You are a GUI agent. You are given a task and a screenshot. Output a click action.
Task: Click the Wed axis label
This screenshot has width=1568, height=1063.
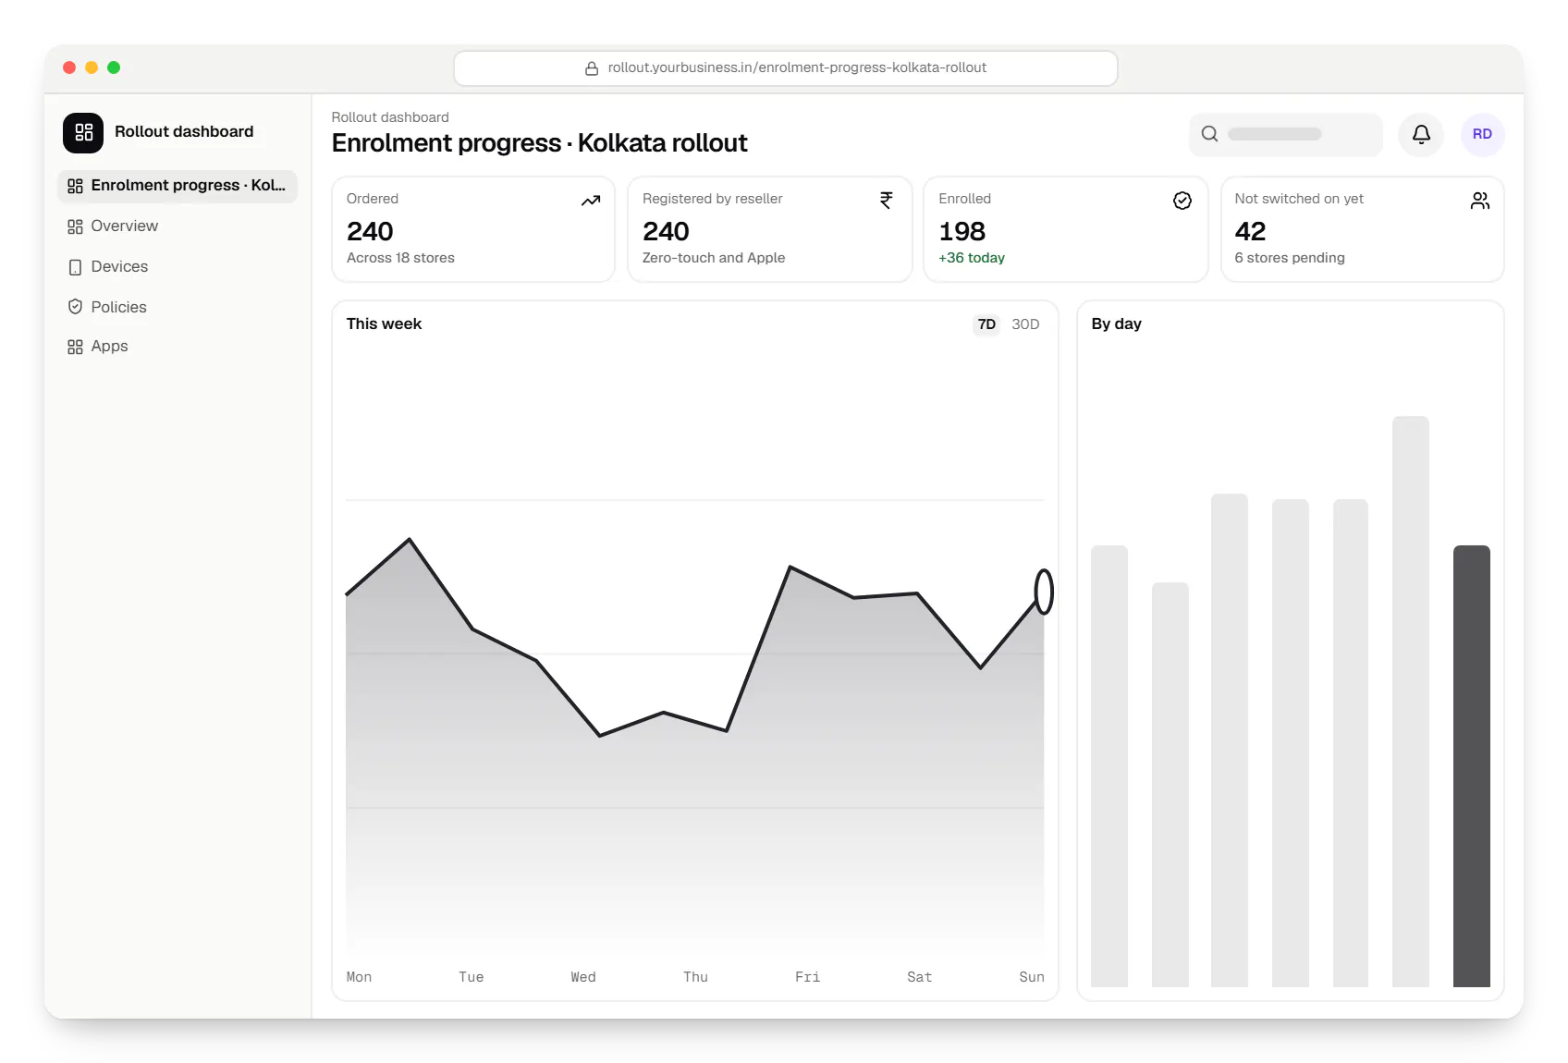[x=583, y=977]
